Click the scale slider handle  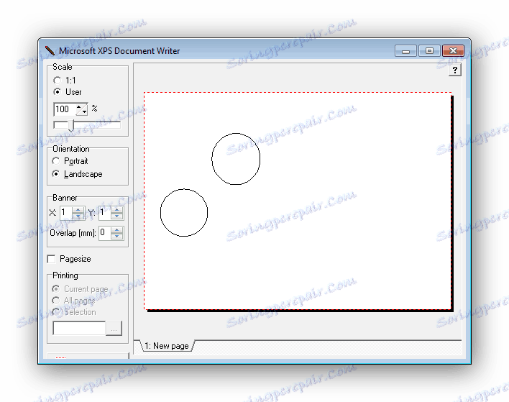[70, 126]
